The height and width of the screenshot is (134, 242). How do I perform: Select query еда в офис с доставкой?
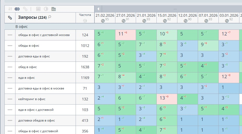click(x=36, y=110)
